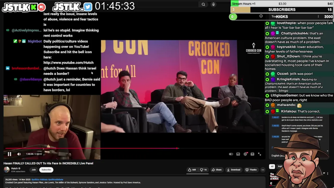
Task: Open the English (auto) transcript language dropdown
Action: click(278, 156)
